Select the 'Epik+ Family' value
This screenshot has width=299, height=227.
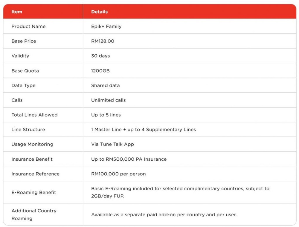pos(106,26)
